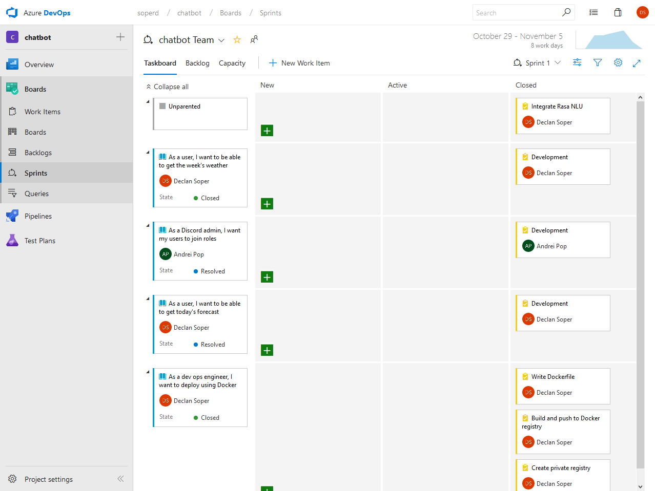Viewport: 655px width, 491px height.
Task: Click the sprint burndown chart thumbnail
Action: click(x=609, y=40)
